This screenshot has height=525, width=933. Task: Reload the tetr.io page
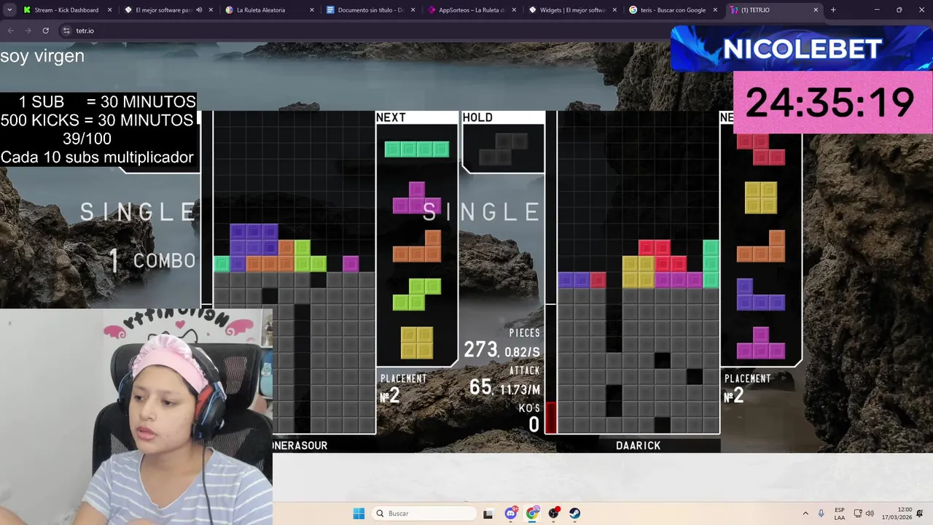45,31
